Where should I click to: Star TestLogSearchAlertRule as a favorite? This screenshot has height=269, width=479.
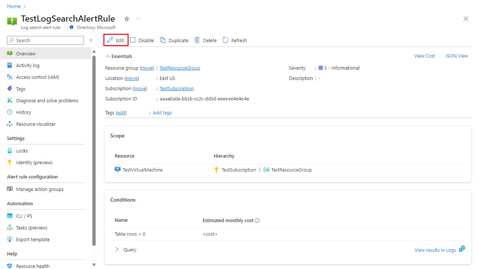pos(126,18)
